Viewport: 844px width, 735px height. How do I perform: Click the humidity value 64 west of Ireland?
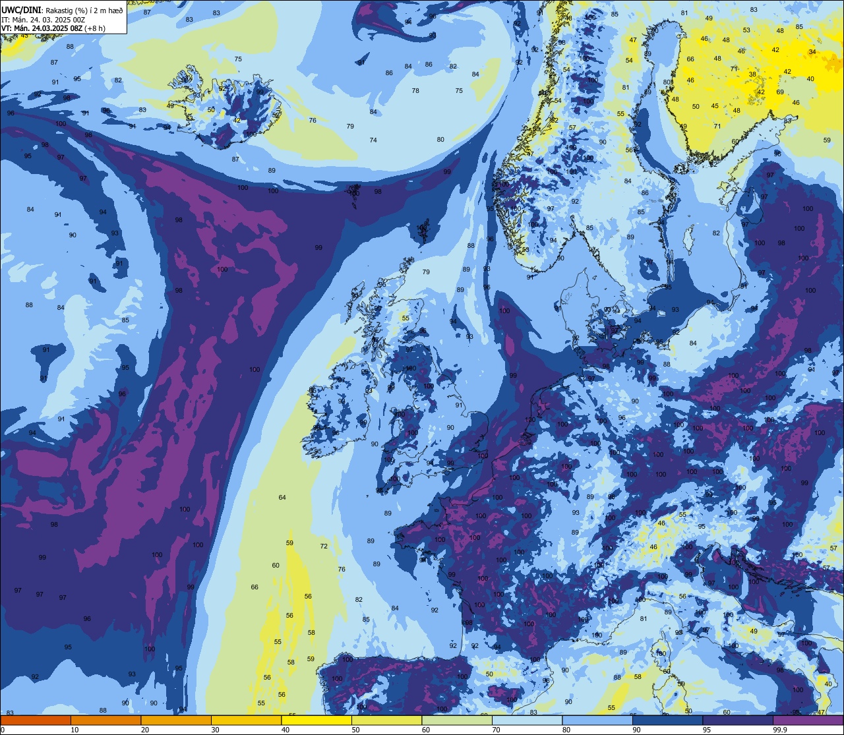282,497
